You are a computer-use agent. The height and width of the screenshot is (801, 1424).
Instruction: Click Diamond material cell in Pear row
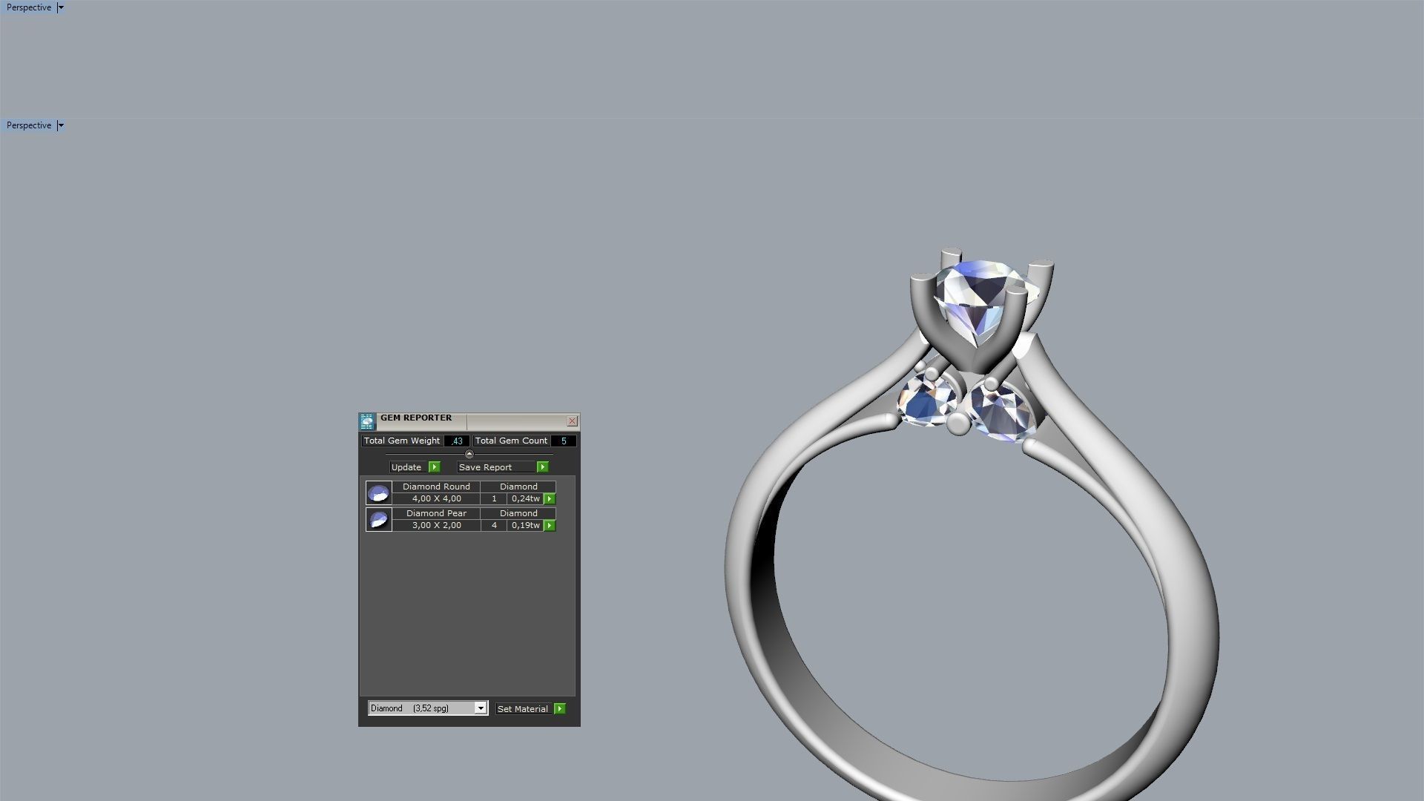(x=518, y=513)
